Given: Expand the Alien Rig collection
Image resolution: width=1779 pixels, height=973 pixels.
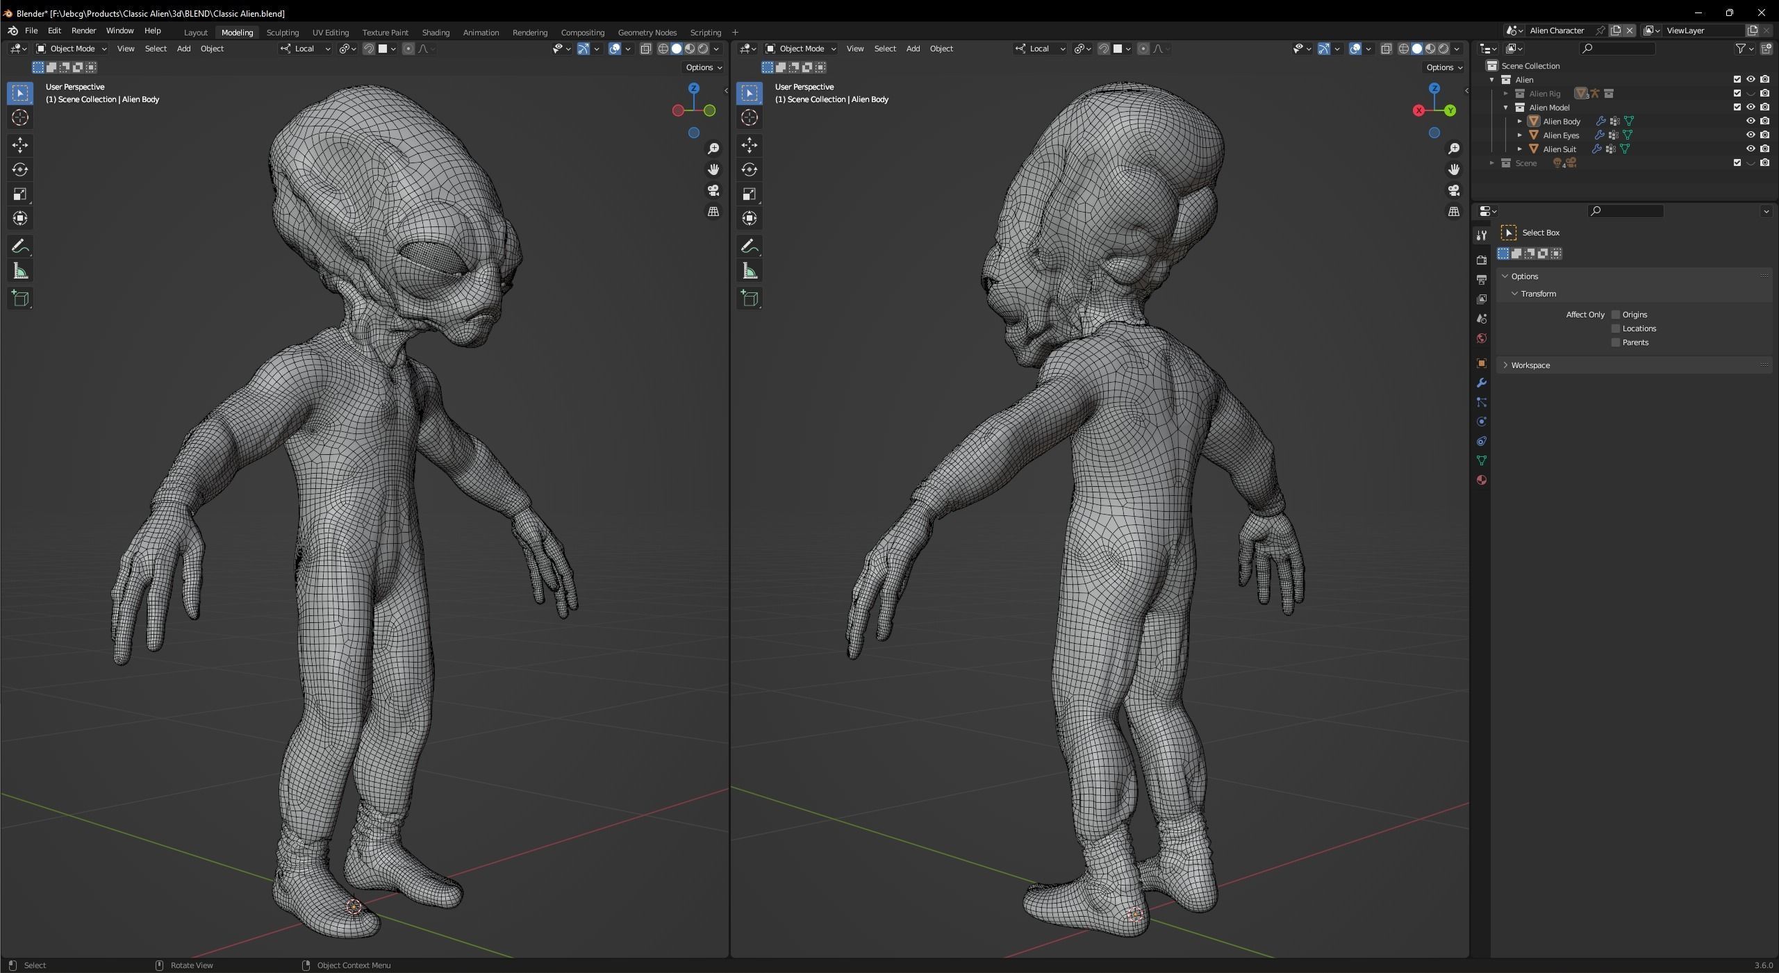Looking at the screenshot, I should tap(1506, 94).
